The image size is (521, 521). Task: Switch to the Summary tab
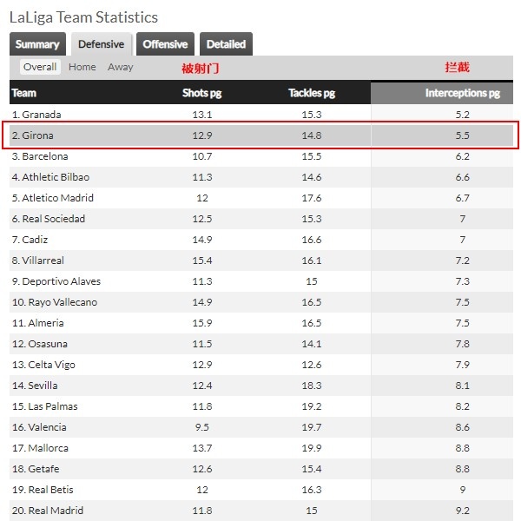pos(37,44)
